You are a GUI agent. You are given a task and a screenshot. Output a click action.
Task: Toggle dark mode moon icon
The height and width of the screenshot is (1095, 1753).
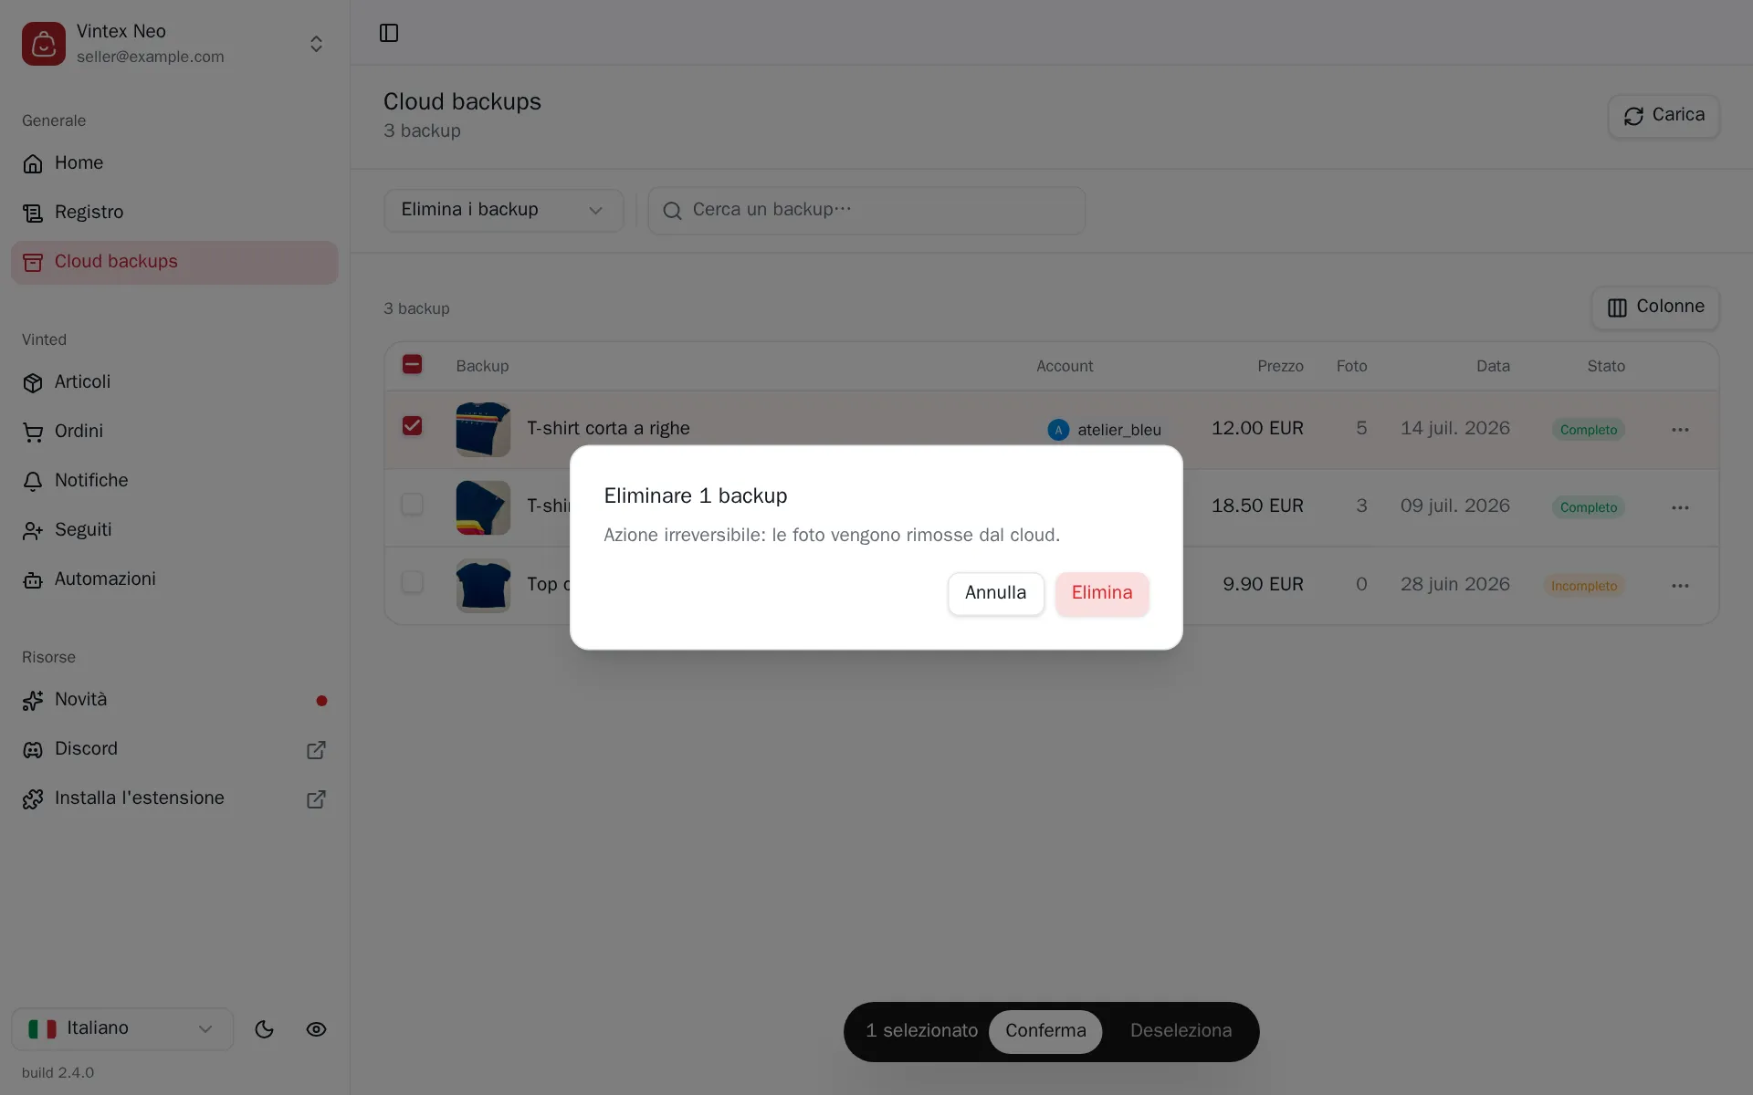(x=264, y=1029)
